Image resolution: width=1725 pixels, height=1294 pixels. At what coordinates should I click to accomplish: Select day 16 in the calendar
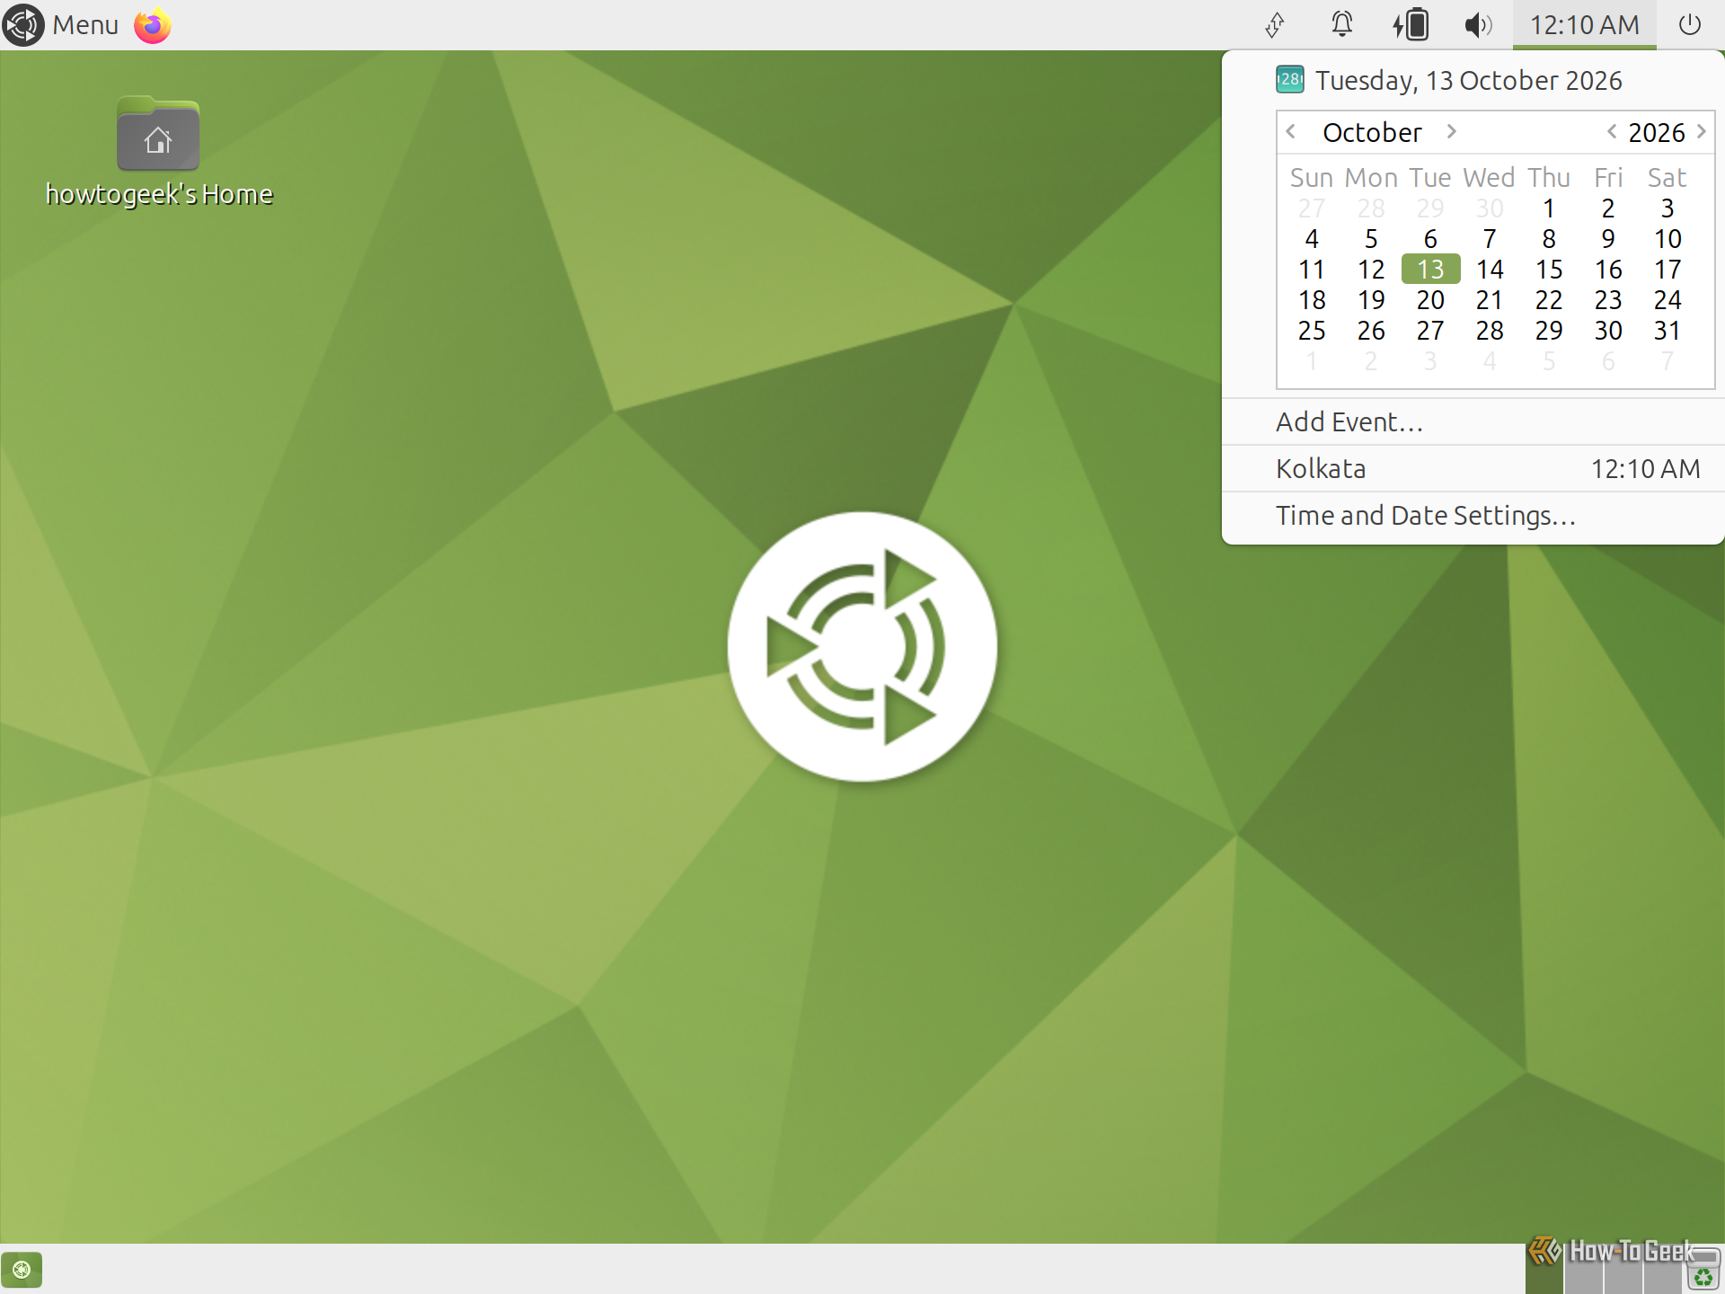(1608, 269)
